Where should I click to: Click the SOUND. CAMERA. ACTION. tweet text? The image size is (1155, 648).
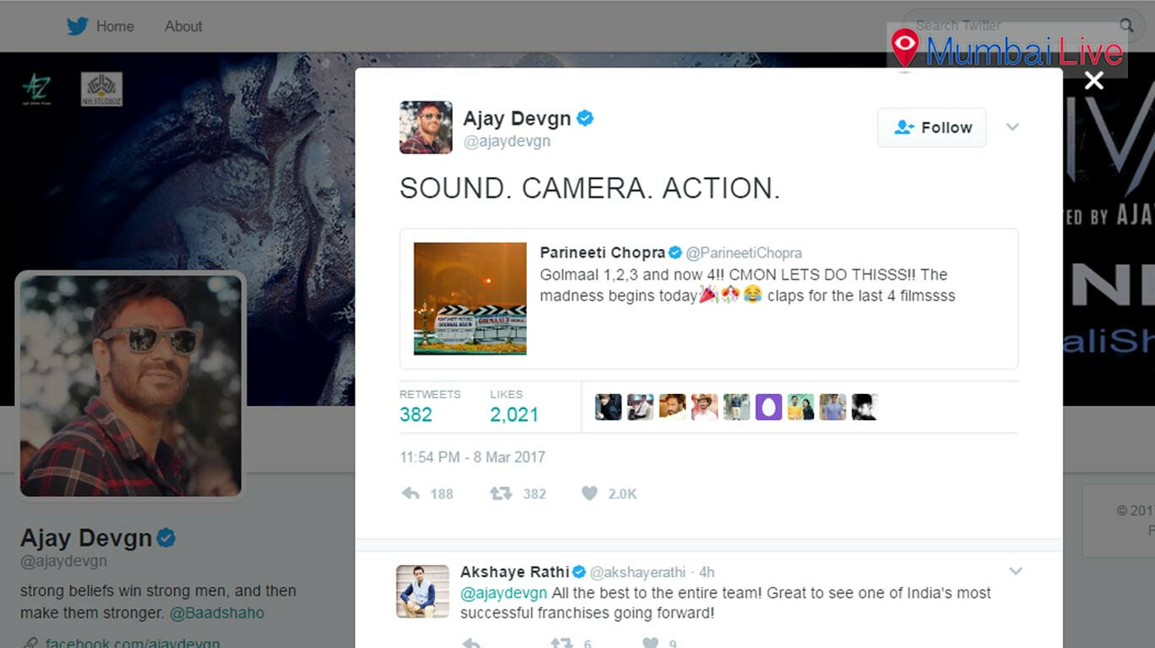click(589, 188)
